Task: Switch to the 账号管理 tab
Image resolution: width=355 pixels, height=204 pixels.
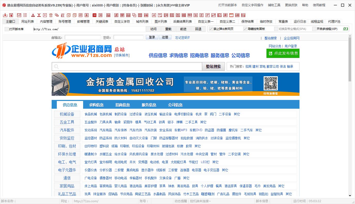Action: click(65, 22)
